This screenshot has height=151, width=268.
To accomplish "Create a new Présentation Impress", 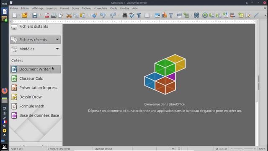I will [36, 88].
